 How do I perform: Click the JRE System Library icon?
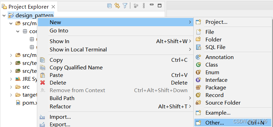tap(18, 79)
